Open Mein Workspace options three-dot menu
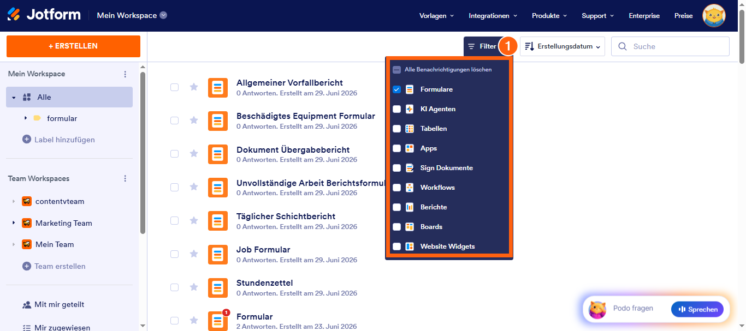 [125, 74]
